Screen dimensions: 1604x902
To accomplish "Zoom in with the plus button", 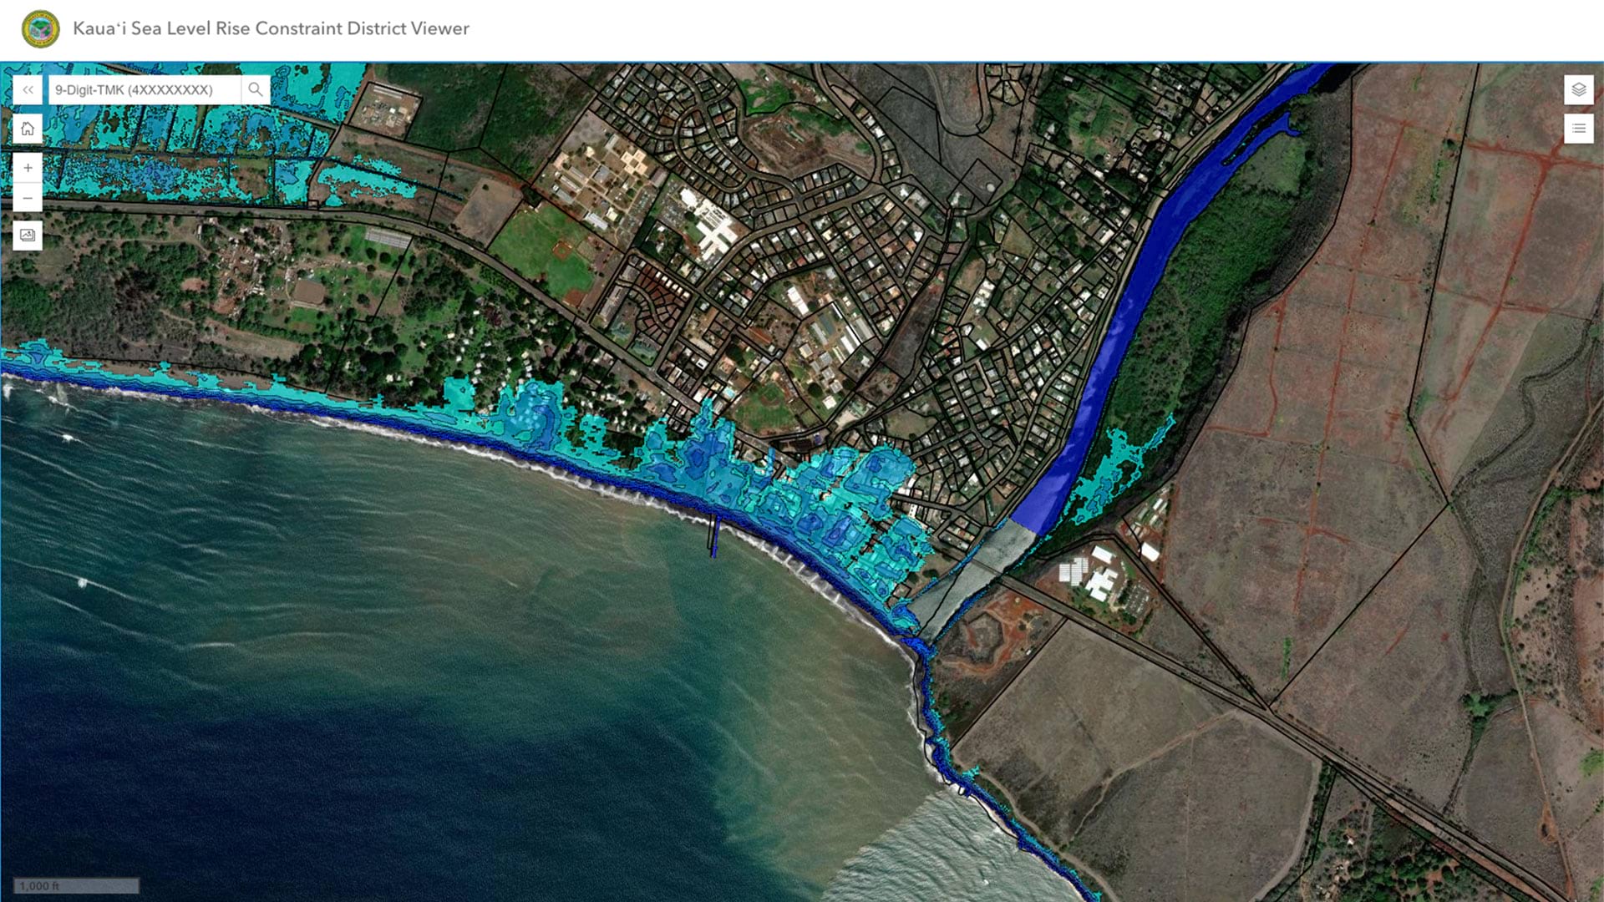I will pyautogui.click(x=28, y=168).
